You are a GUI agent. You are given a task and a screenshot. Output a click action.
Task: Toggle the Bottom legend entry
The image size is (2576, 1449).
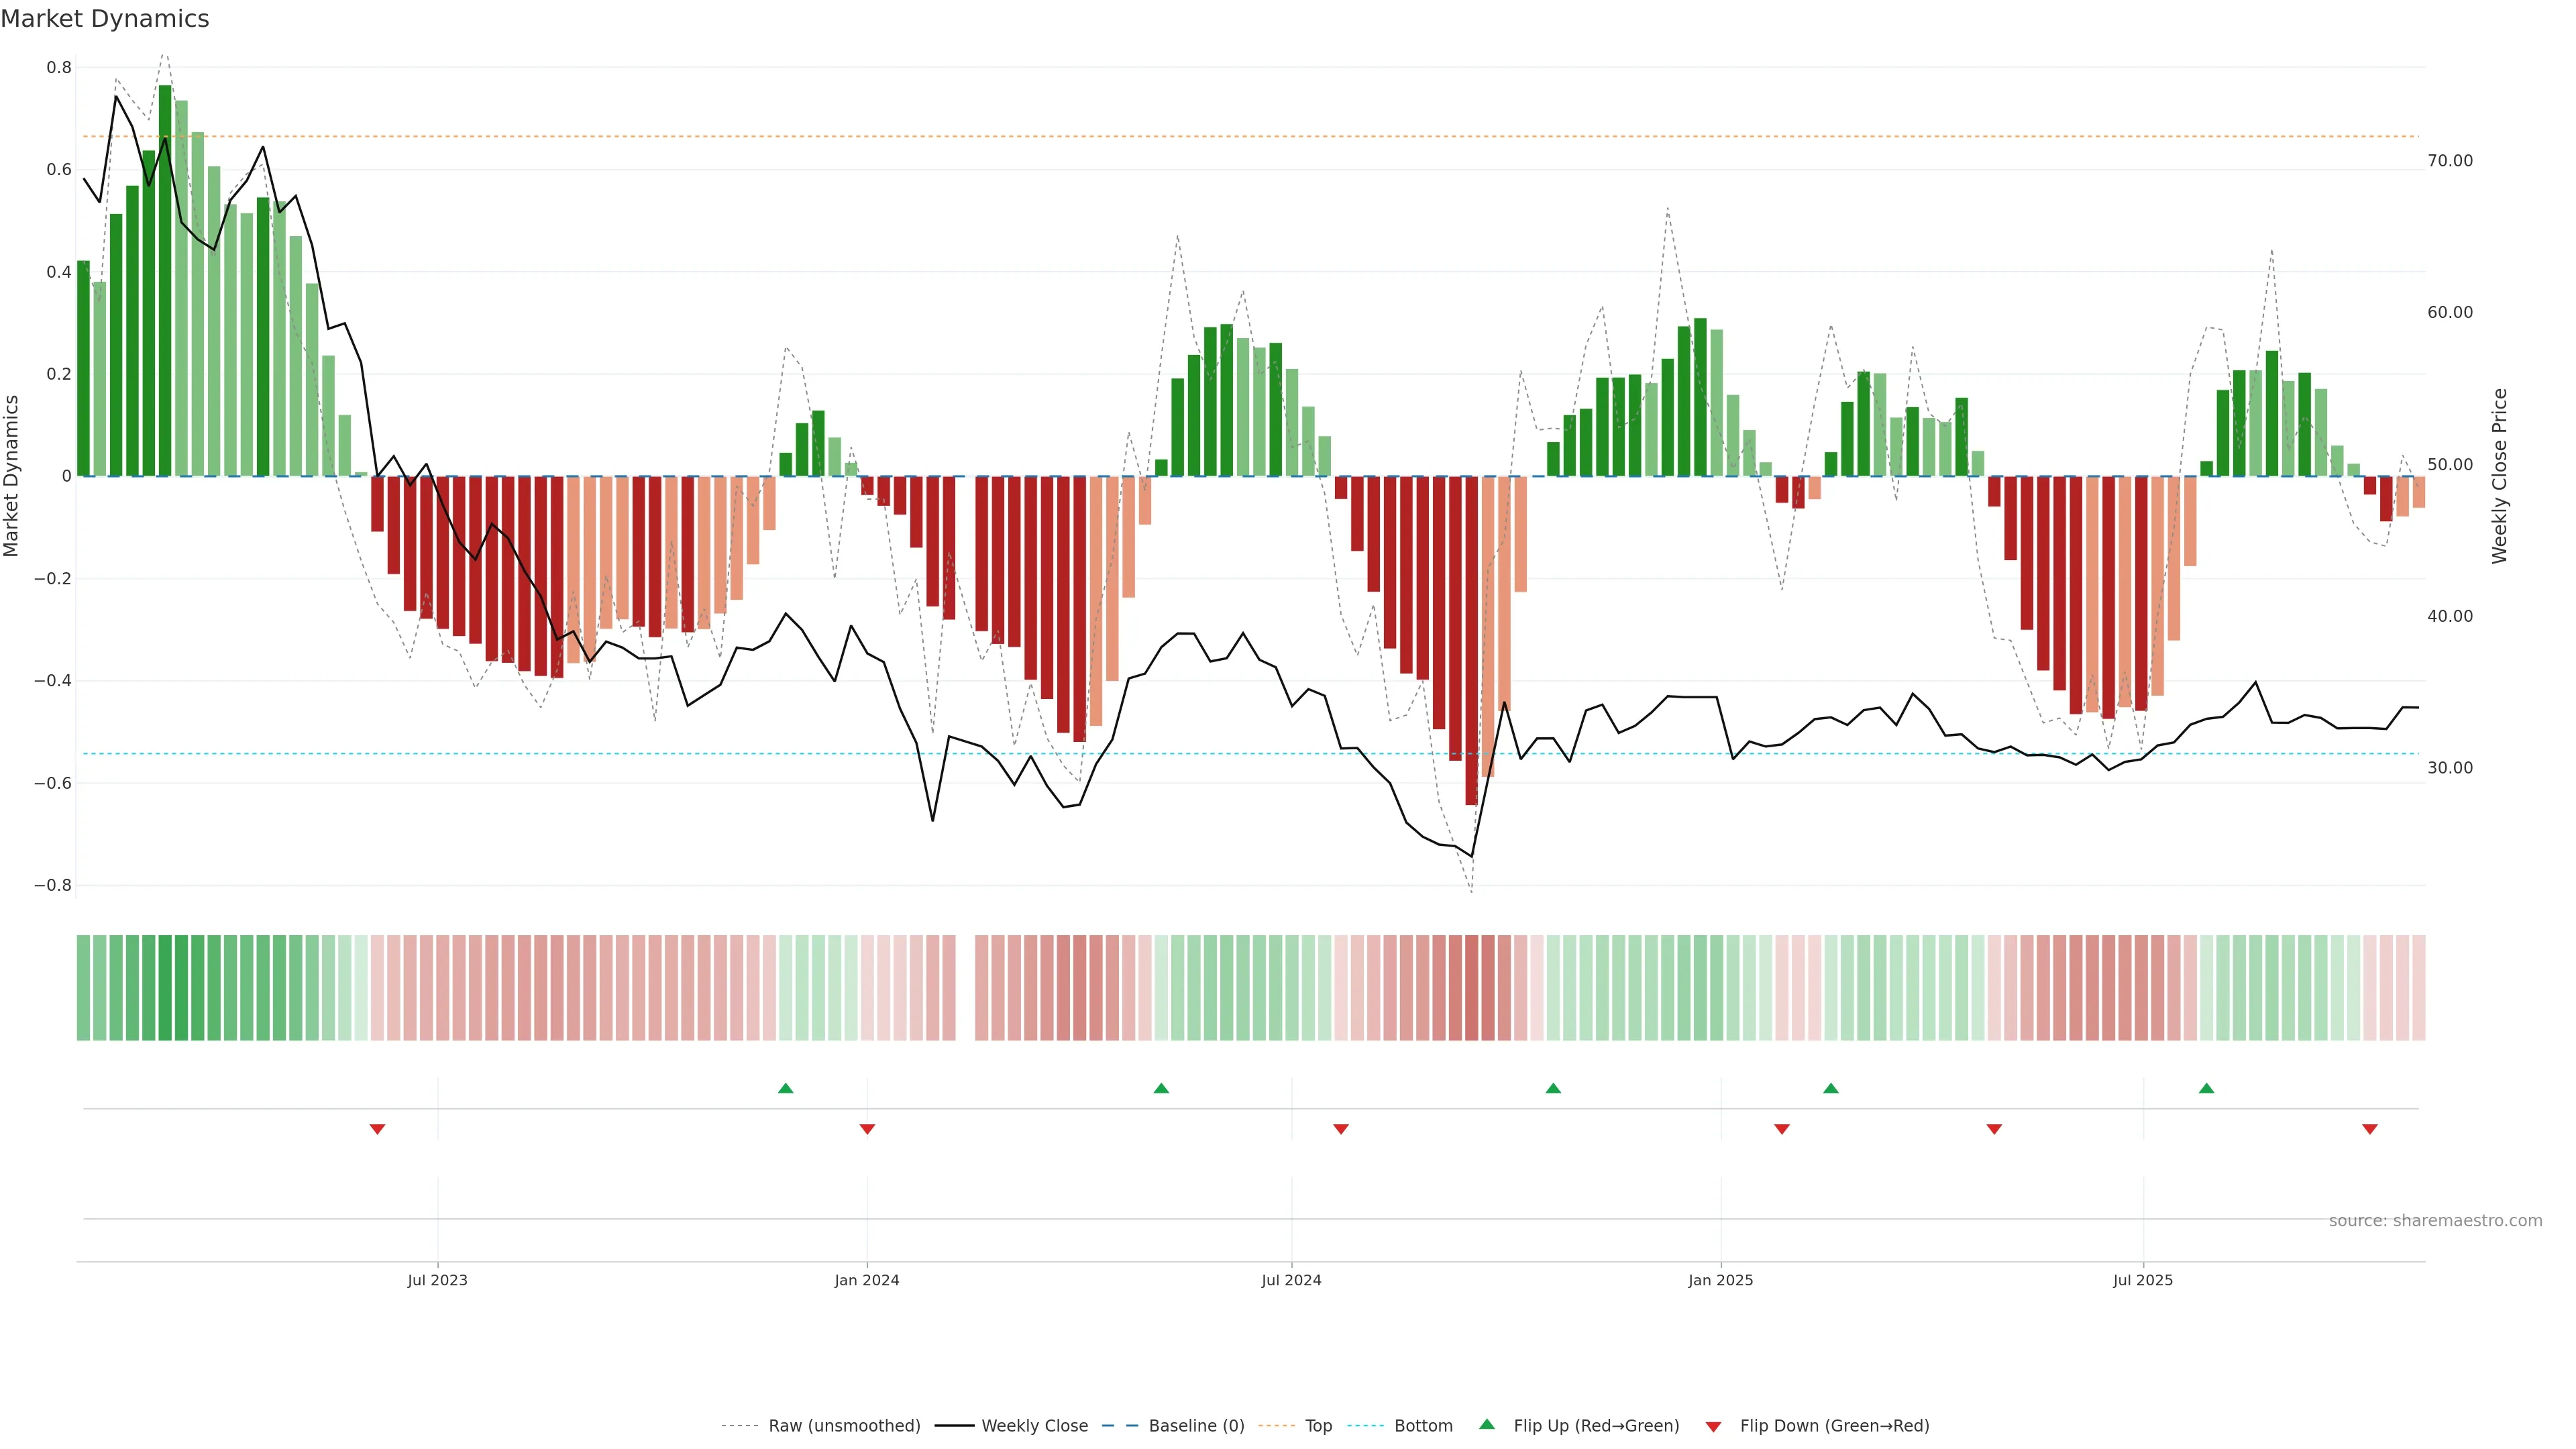(x=1423, y=1426)
